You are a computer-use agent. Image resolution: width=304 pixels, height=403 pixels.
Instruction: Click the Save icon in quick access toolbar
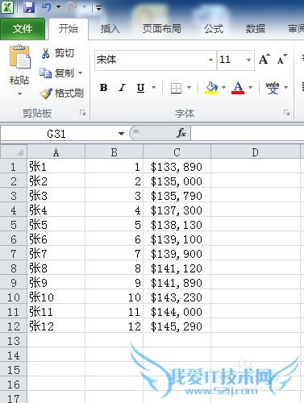[x=29, y=7]
